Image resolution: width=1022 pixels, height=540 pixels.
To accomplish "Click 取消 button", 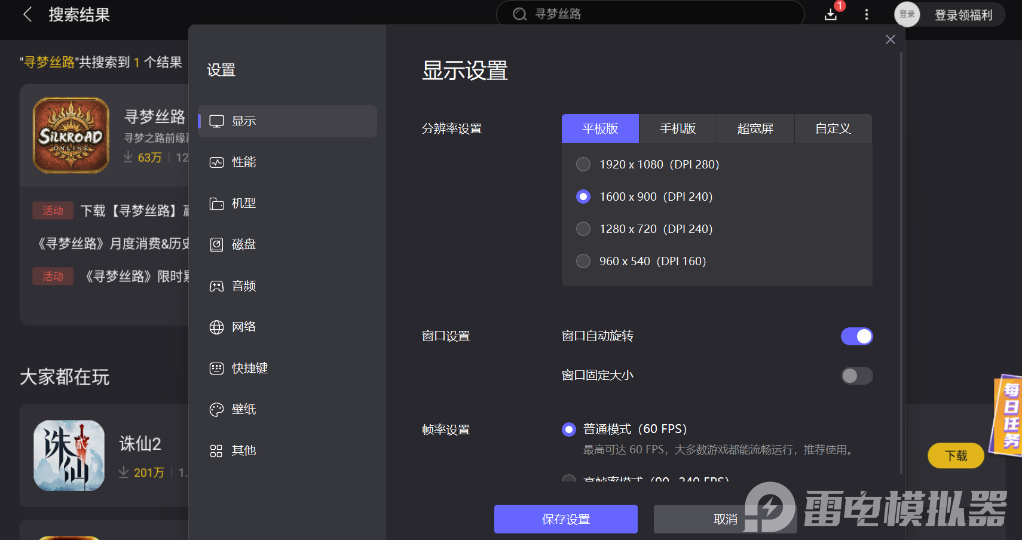I will point(726,519).
